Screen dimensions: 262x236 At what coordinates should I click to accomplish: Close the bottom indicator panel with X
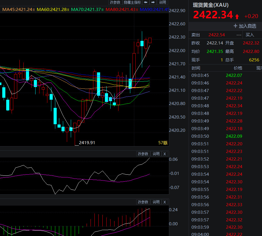tap(165, 202)
